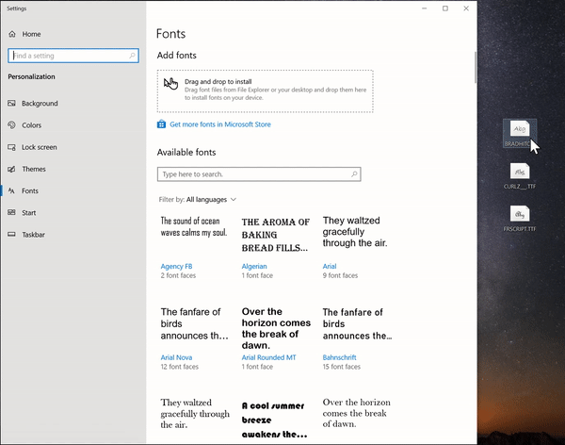Get more fonts in Microsoft Store
Viewport: 565px width, 445px height.
tap(219, 124)
